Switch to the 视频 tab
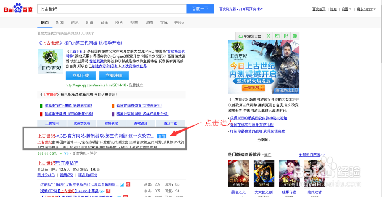382x197 pixels. (134, 22)
